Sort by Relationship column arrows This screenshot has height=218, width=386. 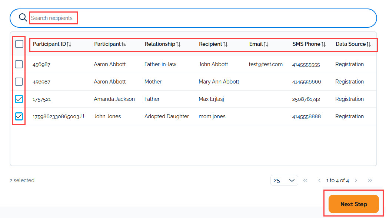click(x=178, y=44)
